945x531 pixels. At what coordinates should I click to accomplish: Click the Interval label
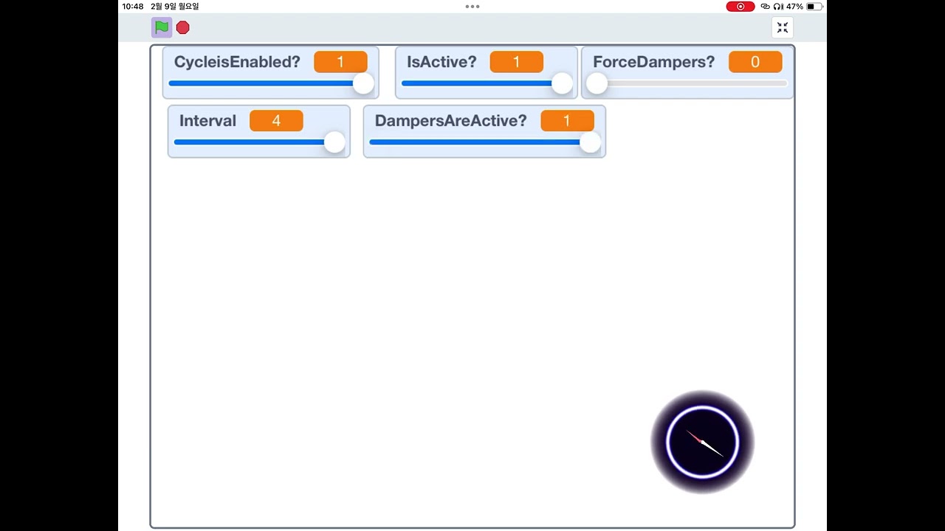(x=207, y=121)
